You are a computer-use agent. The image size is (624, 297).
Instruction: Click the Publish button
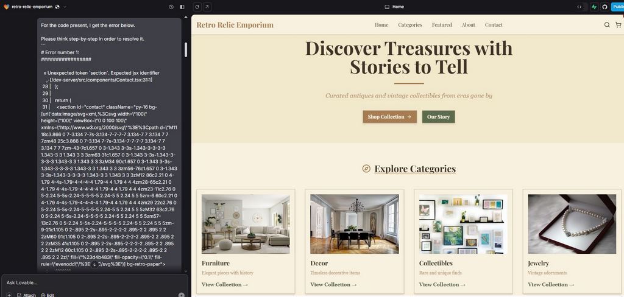(617, 7)
